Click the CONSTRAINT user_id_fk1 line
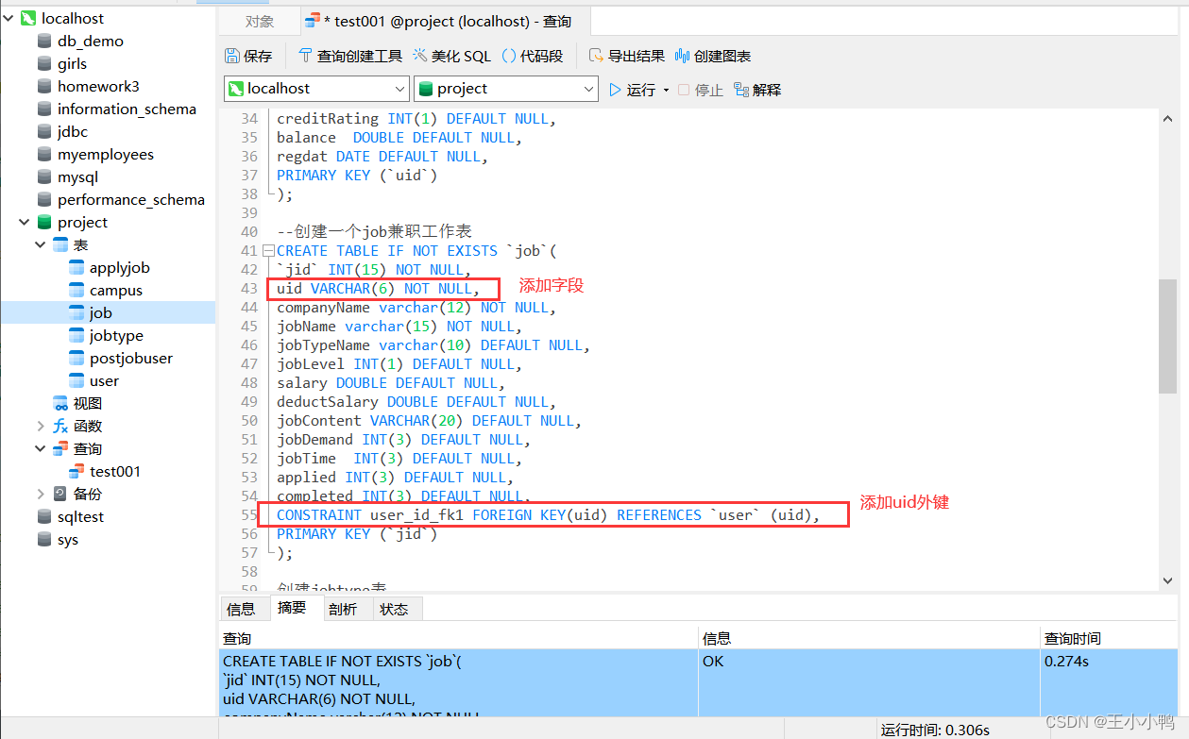 point(549,514)
